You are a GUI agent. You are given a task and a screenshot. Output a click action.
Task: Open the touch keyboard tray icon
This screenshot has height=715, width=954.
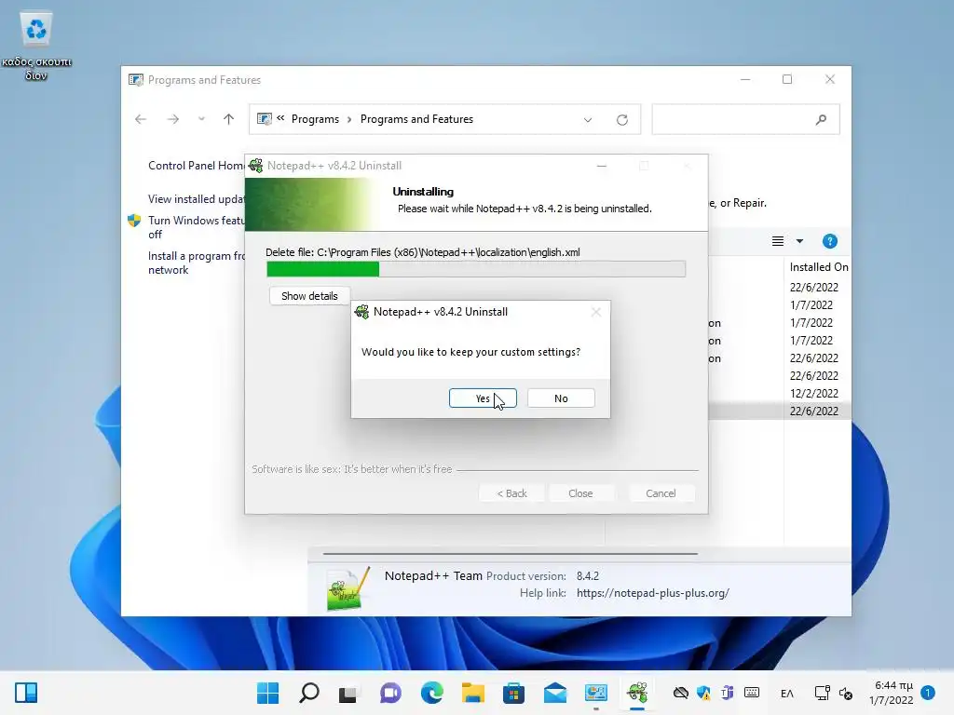click(752, 693)
